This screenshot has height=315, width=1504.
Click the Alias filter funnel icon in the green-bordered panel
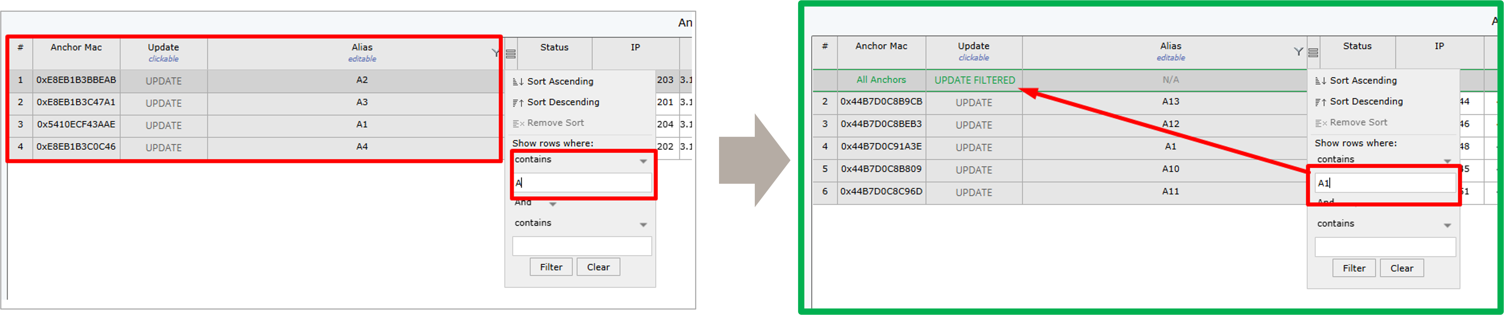click(x=1298, y=52)
